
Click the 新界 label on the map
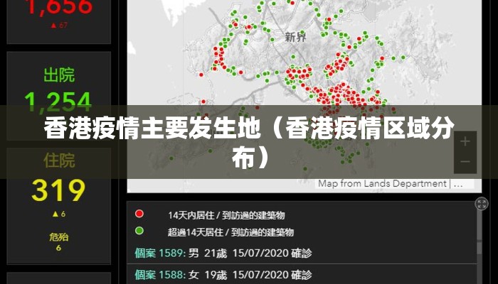297,36
